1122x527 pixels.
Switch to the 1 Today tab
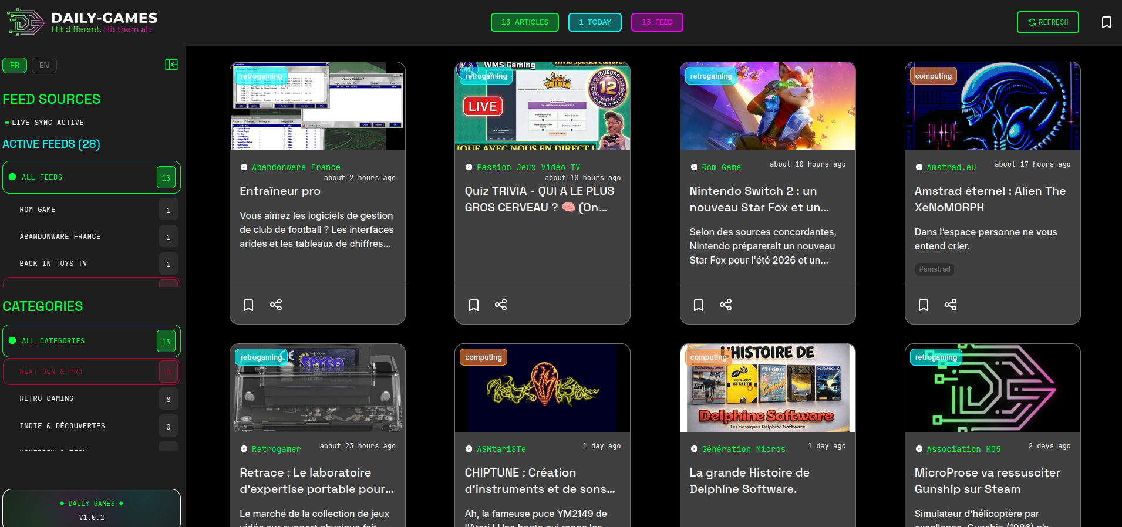(595, 22)
